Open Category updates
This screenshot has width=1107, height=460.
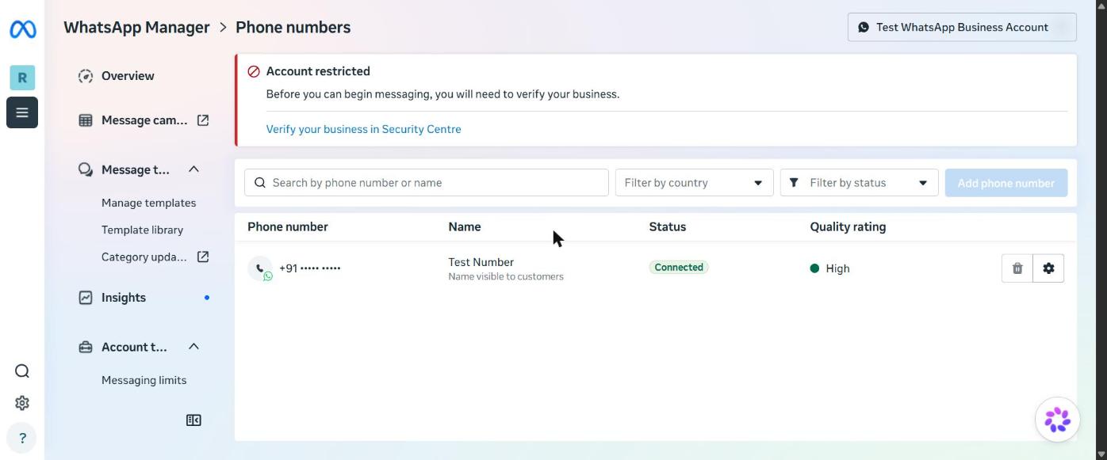(144, 257)
